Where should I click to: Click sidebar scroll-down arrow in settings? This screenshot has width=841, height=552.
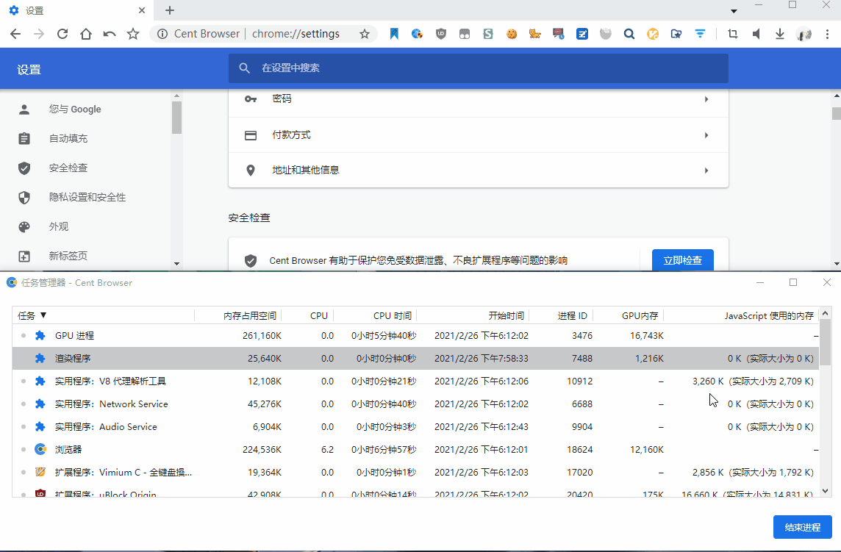click(176, 264)
